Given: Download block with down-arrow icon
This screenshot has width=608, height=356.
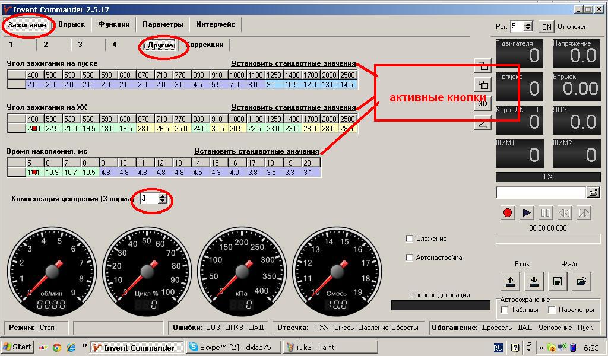Looking at the screenshot, I should 534,281.
